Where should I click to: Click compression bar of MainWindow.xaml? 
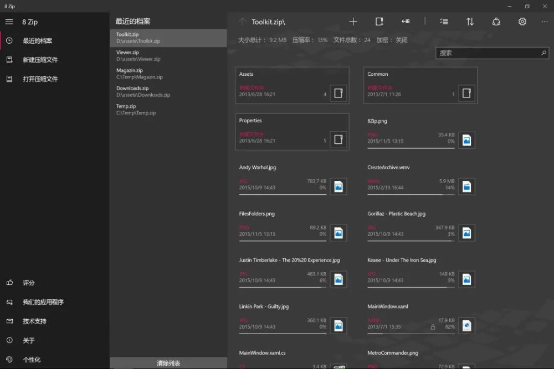click(411, 334)
